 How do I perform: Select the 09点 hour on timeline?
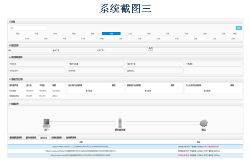[102, 39]
